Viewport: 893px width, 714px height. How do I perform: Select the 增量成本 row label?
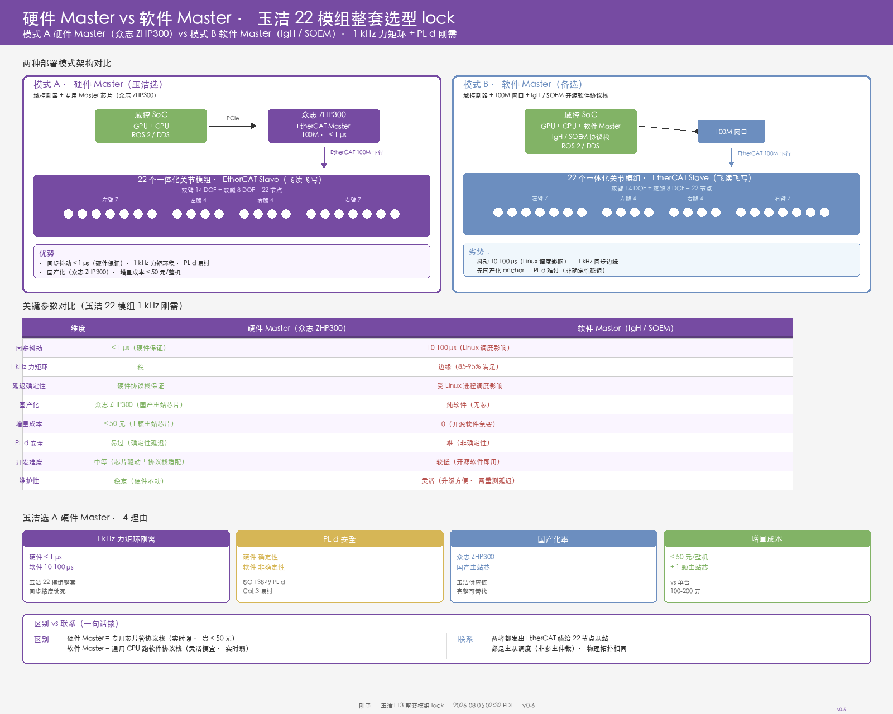[x=29, y=424]
